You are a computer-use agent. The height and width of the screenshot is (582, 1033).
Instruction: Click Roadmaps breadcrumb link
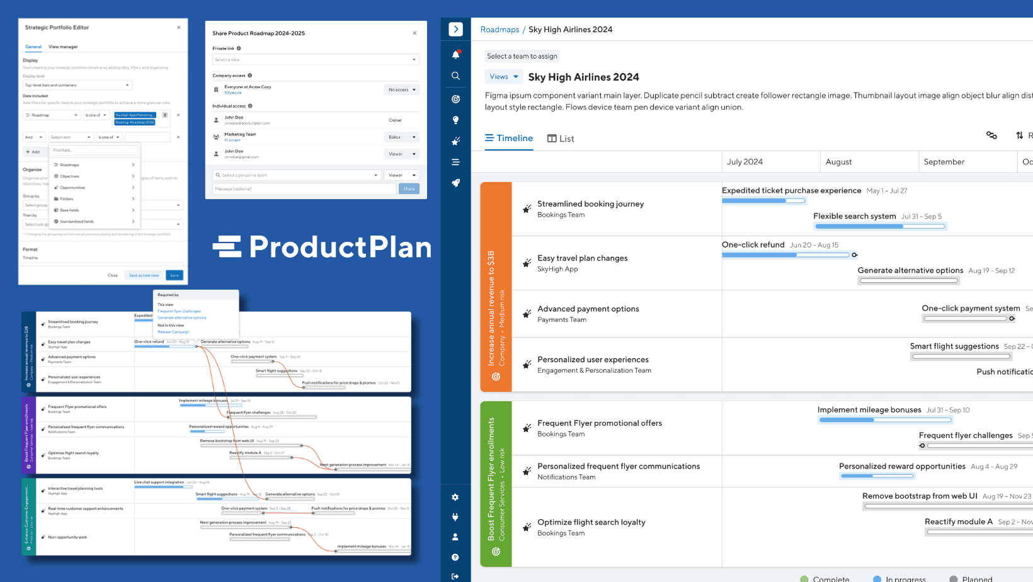[x=500, y=30]
